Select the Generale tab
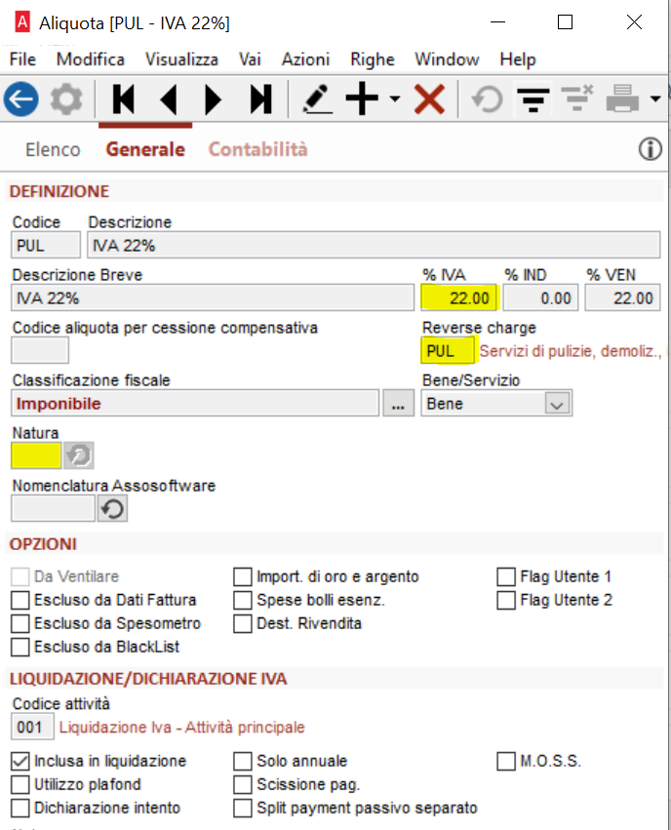 pos(145,150)
